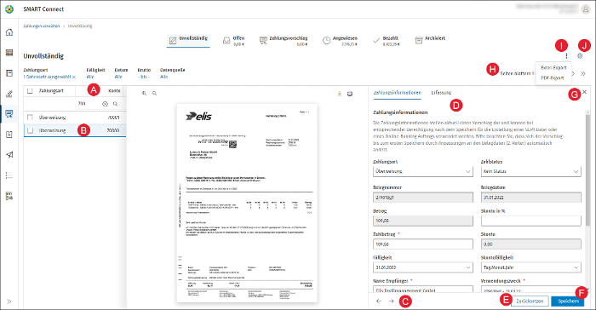The height and width of the screenshot is (310, 596).
Task: Click into the Name Empfänger field
Action: pos(423,290)
